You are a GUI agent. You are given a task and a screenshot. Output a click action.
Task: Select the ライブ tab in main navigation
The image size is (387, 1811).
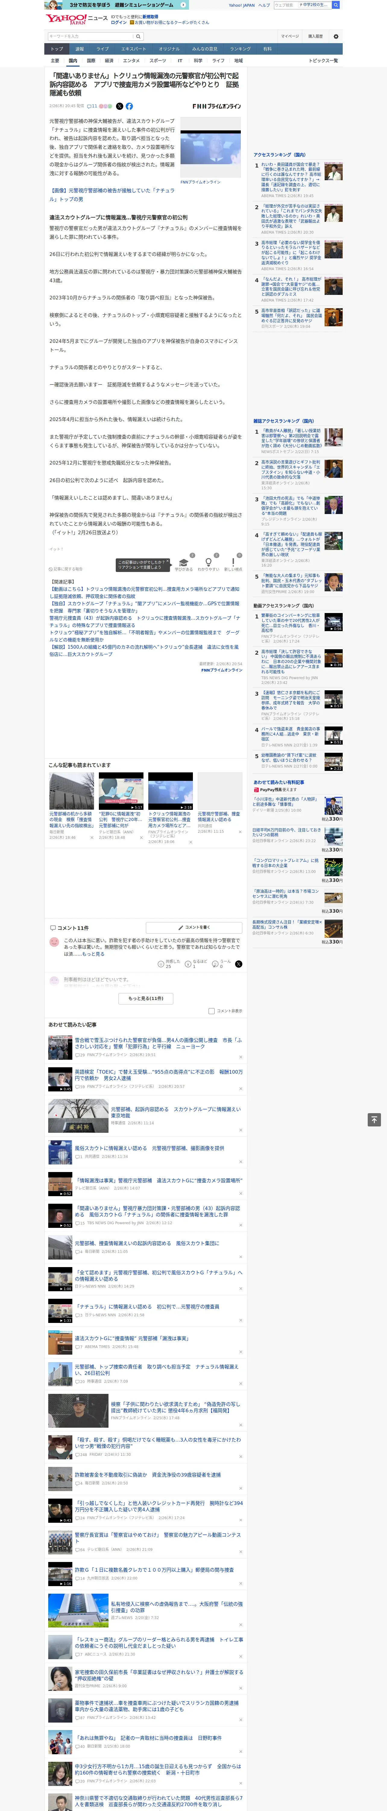[102, 49]
